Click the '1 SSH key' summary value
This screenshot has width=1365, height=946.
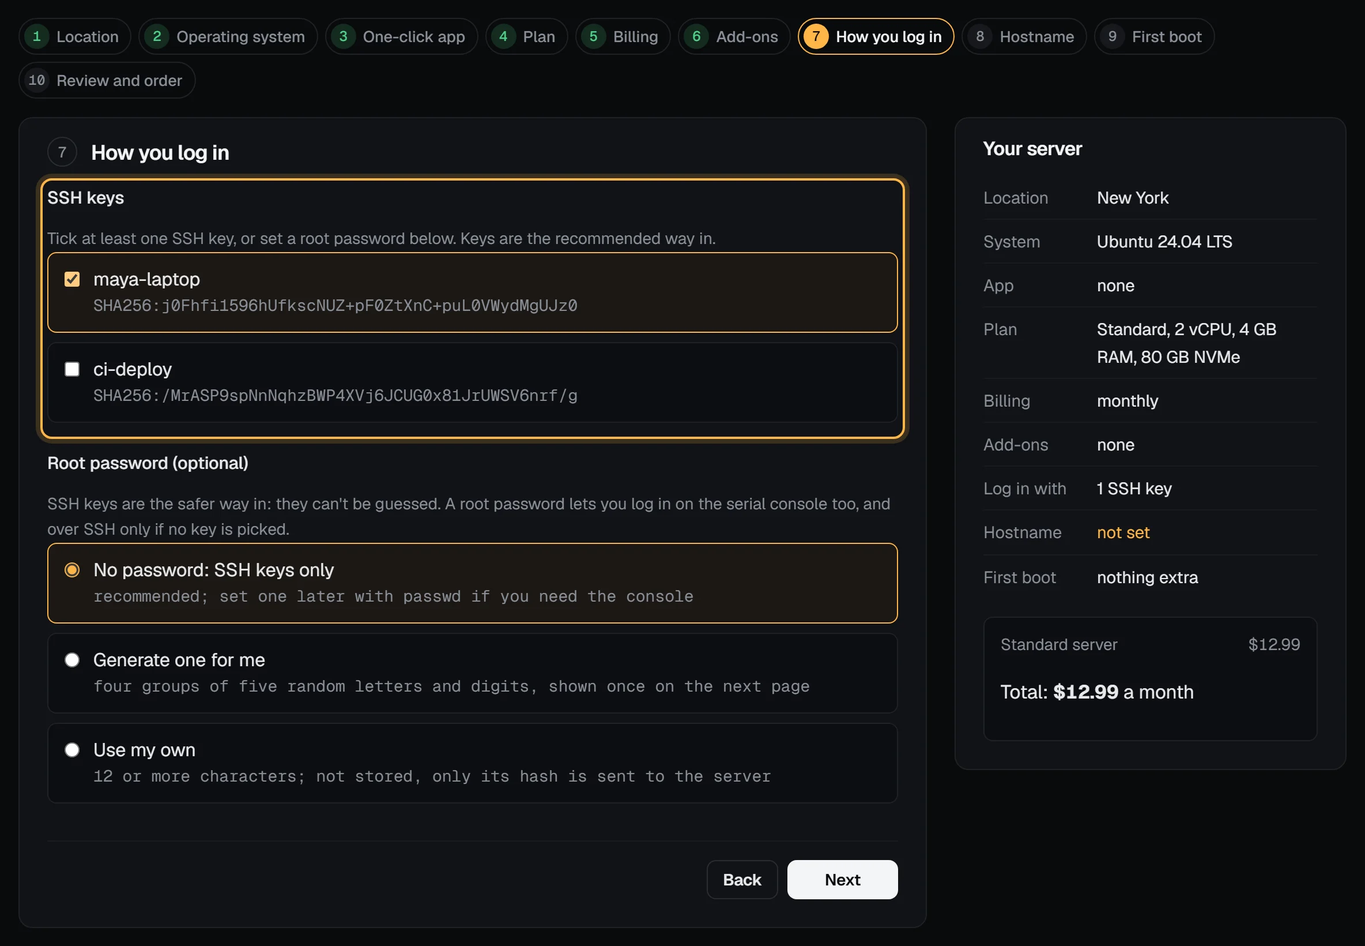point(1134,489)
